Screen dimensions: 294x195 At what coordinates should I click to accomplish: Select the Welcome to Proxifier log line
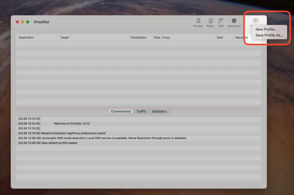coord(72,123)
